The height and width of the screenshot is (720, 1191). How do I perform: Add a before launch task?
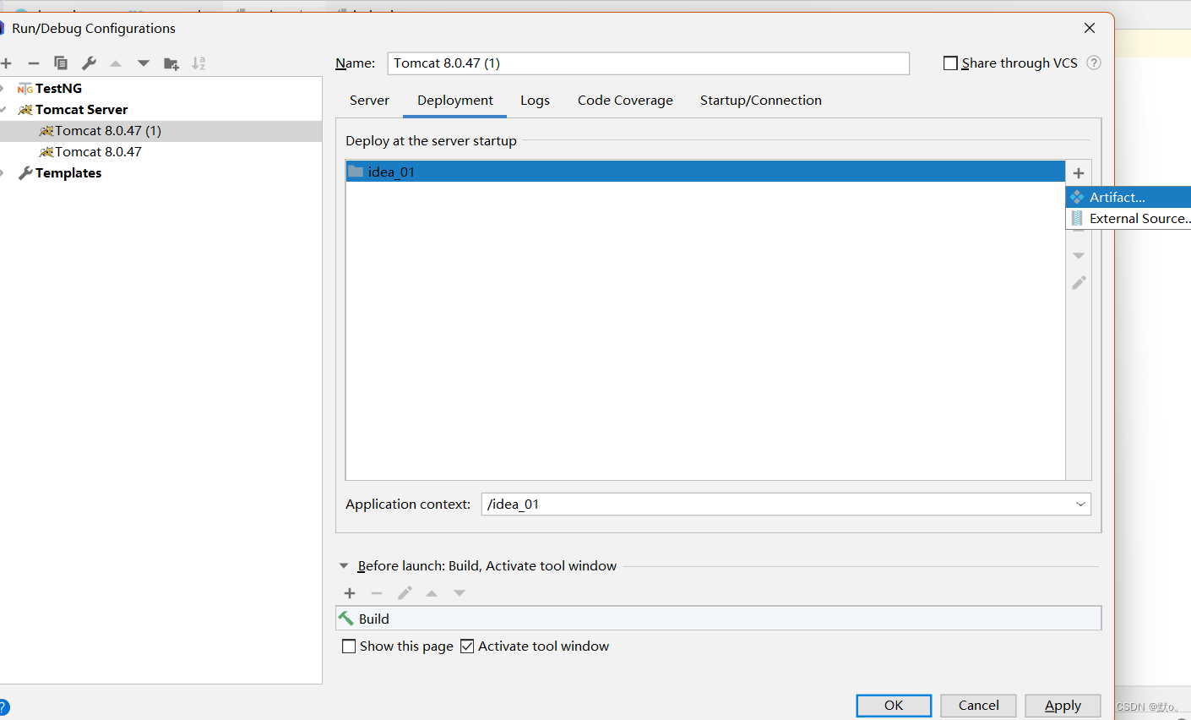(350, 593)
